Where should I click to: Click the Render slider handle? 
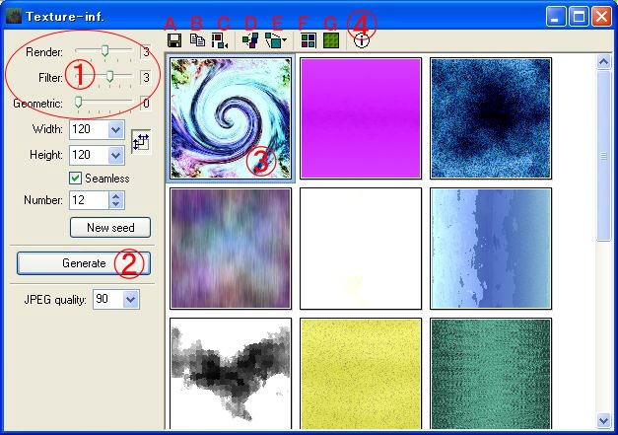(x=105, y=50)
